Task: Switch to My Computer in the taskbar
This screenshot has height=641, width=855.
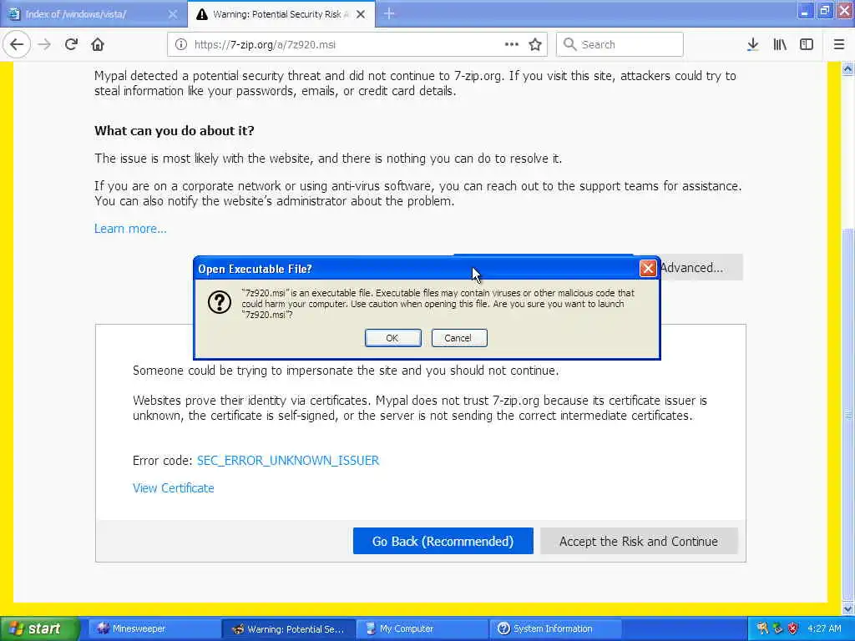Action: coord(422,628)
